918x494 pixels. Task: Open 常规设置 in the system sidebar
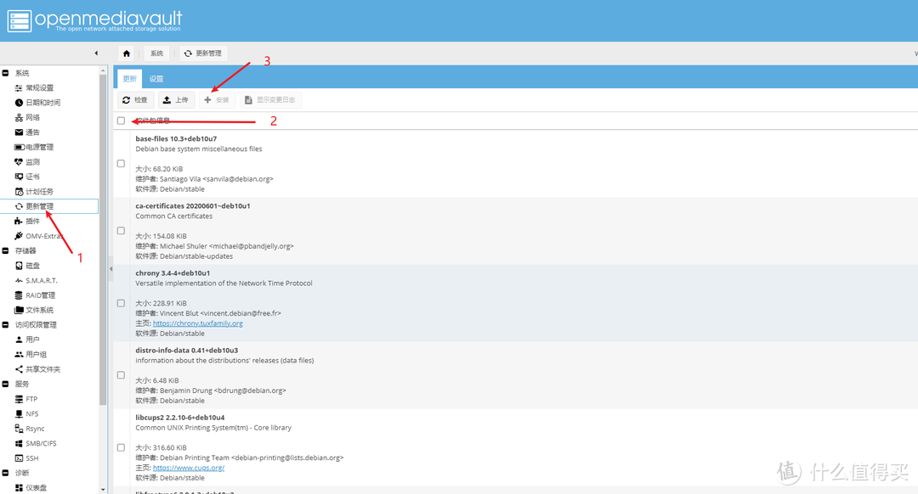click(x=34, y=87)
